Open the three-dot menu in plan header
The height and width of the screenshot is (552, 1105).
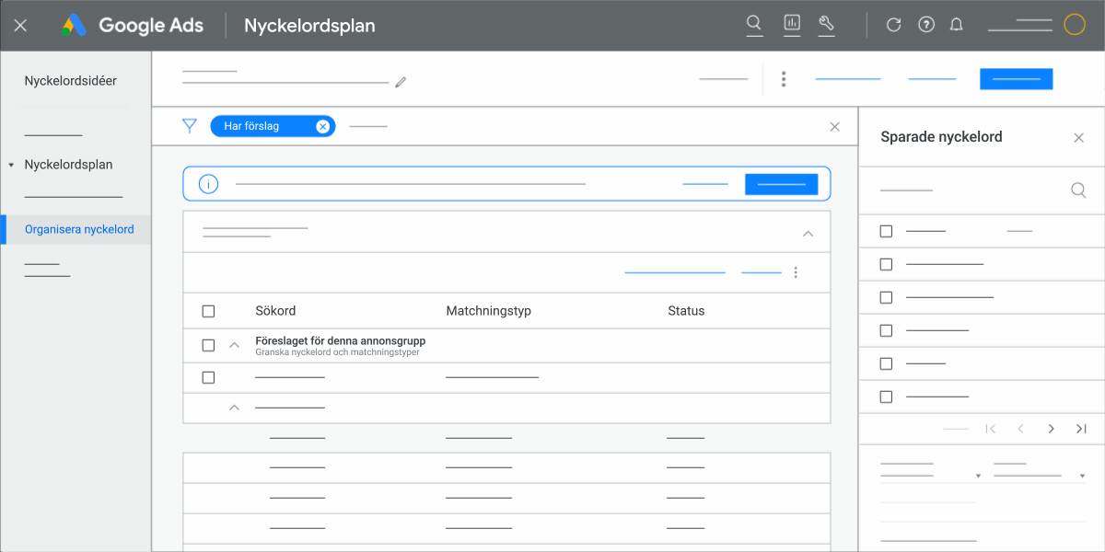click(x=784, y=79)
